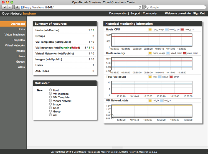This screenshot has height=154, width=208.
Task: Click the localhost:19869 address field
Action: (81, 7)
